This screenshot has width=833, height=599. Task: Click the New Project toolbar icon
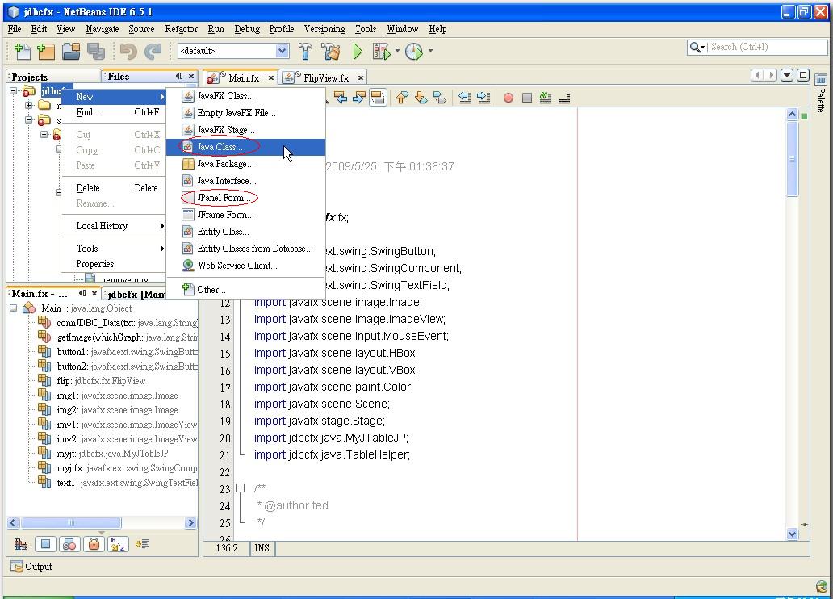click(46, 51)
